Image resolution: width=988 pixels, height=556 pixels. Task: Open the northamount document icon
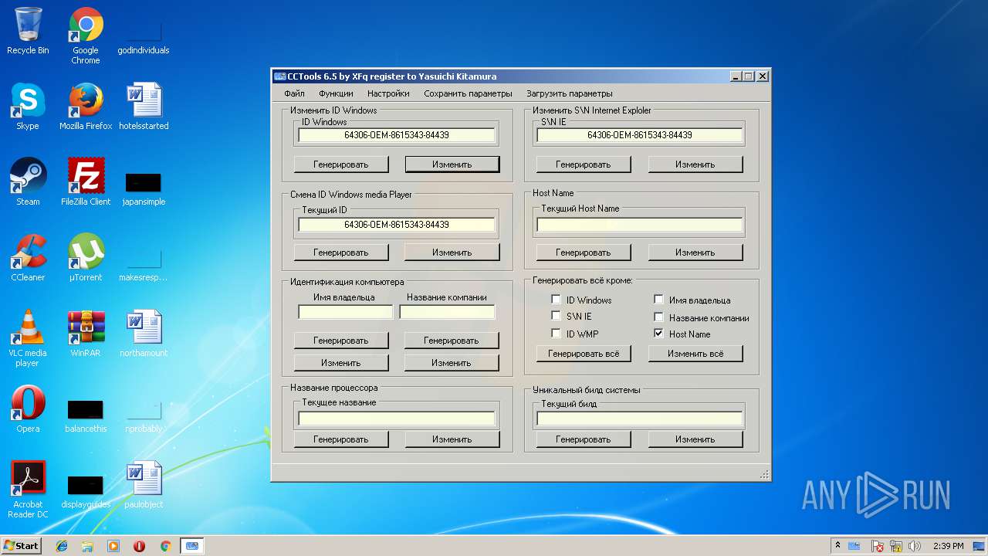point(144,334)
